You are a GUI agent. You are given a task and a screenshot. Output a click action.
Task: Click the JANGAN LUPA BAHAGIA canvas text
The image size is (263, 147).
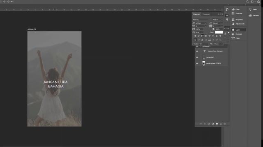click(55, 84)
